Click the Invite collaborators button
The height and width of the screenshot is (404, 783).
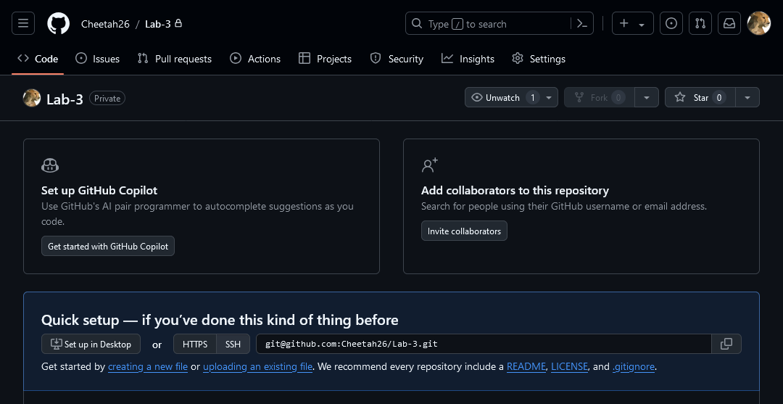464,231
